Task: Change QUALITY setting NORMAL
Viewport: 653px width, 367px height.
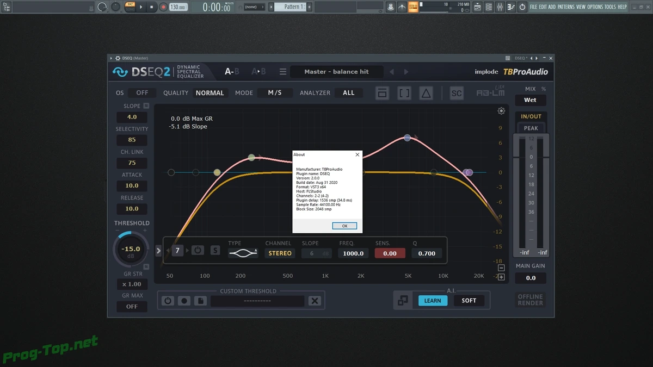Action: 210,93
